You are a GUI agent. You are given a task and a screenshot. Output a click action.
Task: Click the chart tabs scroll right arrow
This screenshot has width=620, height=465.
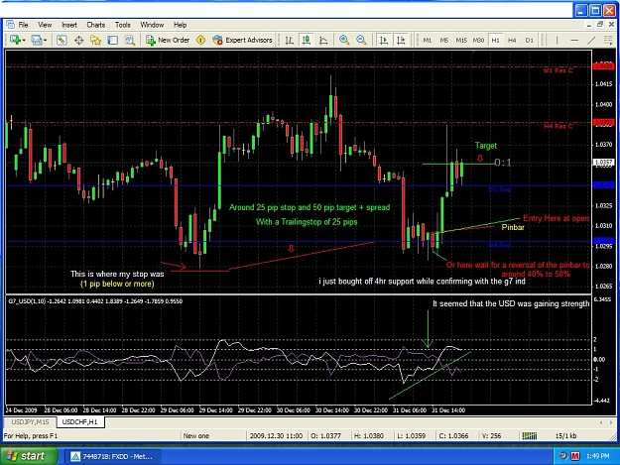coord(612,422)
